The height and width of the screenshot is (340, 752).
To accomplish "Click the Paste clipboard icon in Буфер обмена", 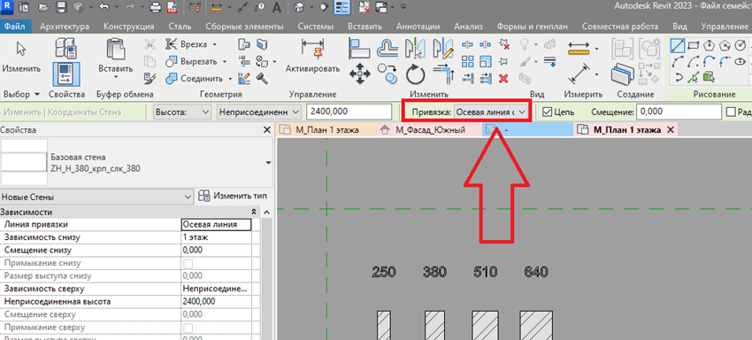I will pos(116,50).
